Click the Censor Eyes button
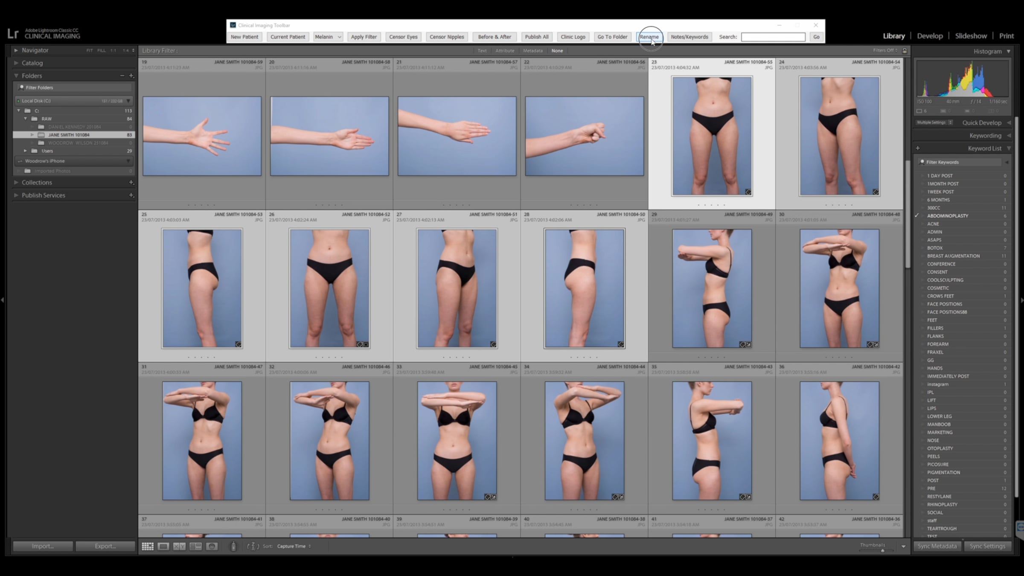The height and width of the screenshot is (576, 1024). coord(403,37)
